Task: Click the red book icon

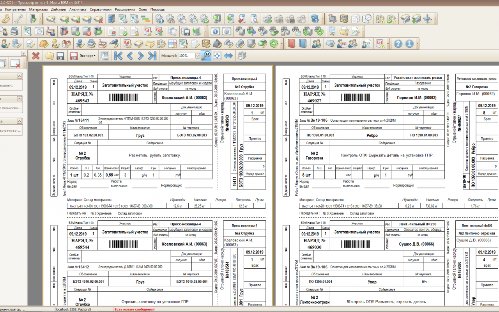Action: (291, 43)
